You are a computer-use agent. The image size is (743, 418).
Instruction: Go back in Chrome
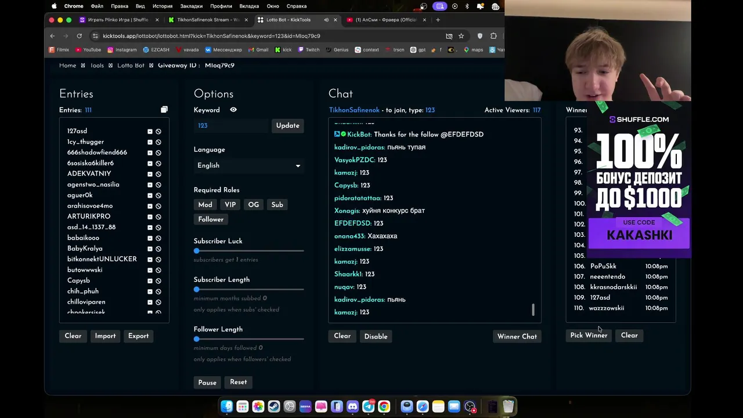[x=52, y=36]
